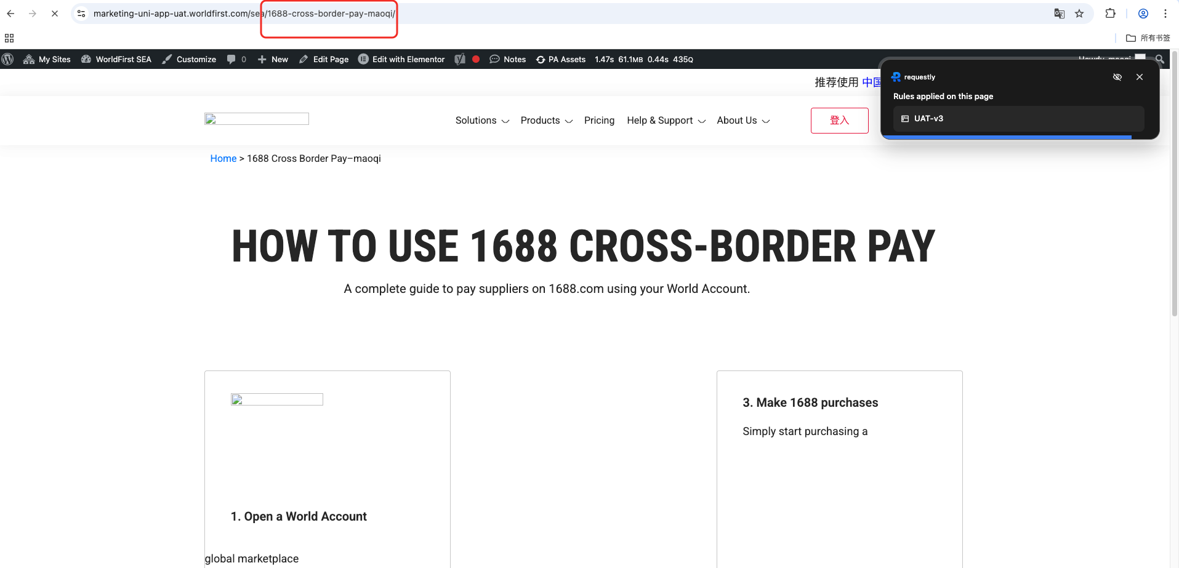Close the Requestly popup

click(1140, 77)
